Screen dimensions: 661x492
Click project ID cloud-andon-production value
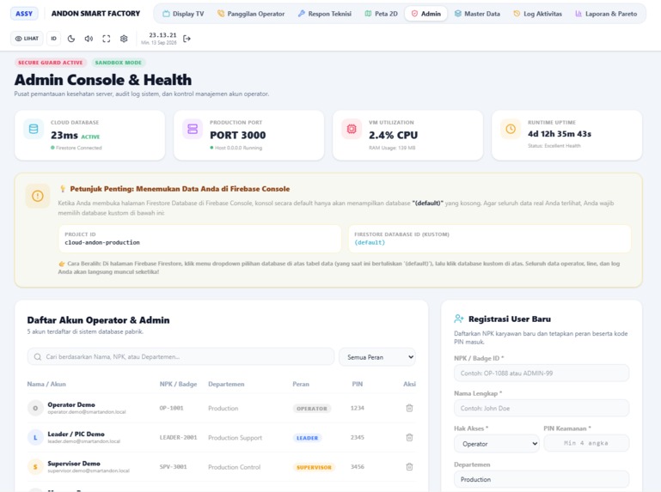tap(102, 243)
